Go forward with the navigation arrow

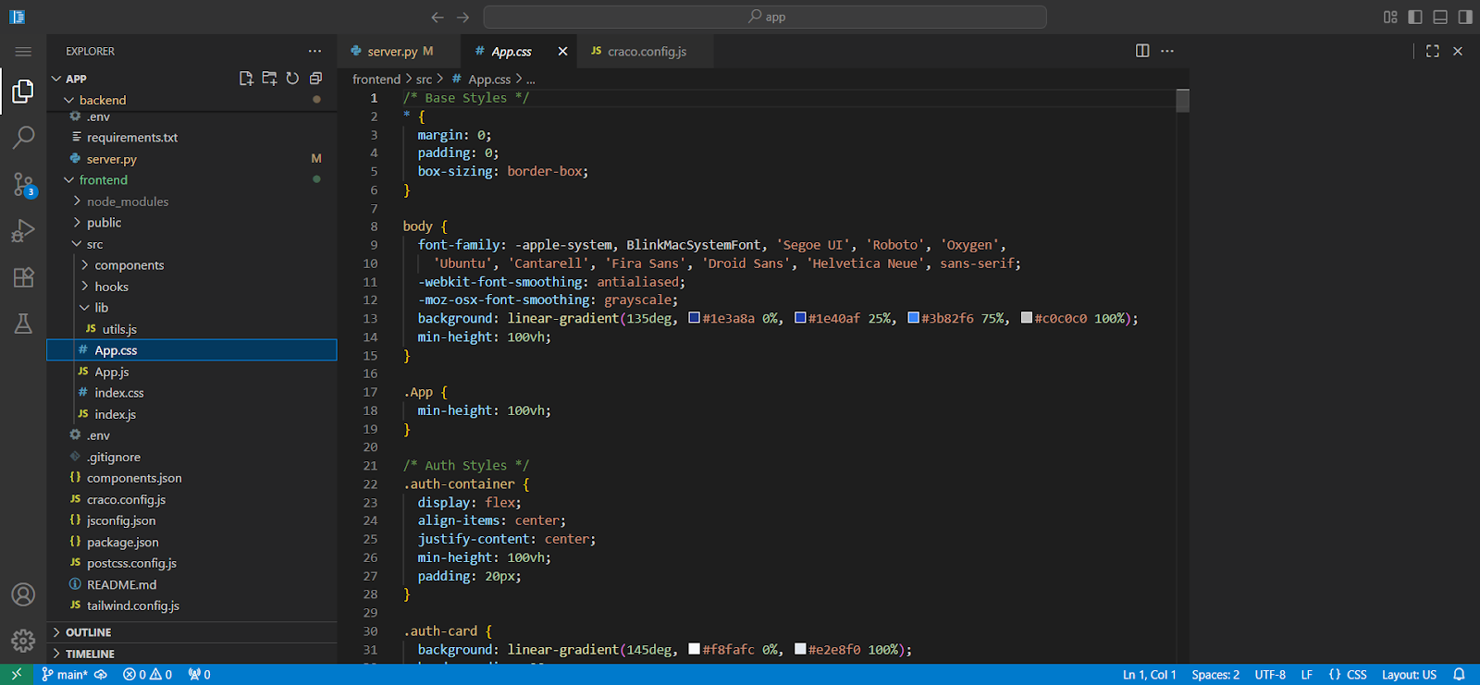[x=462, y=17]
